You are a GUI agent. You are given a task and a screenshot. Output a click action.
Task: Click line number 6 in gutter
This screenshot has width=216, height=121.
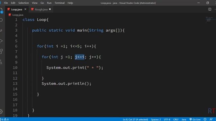[x=16, y=46]
